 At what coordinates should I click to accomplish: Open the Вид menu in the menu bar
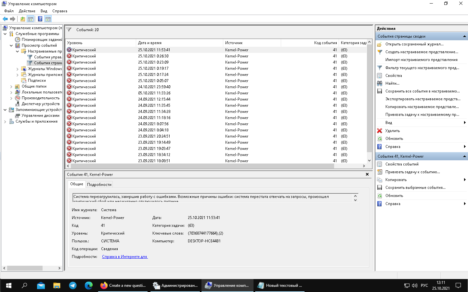pos(44,11)
